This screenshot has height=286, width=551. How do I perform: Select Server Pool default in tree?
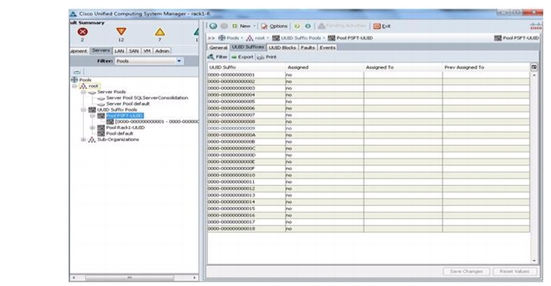(x=128, y=104)
